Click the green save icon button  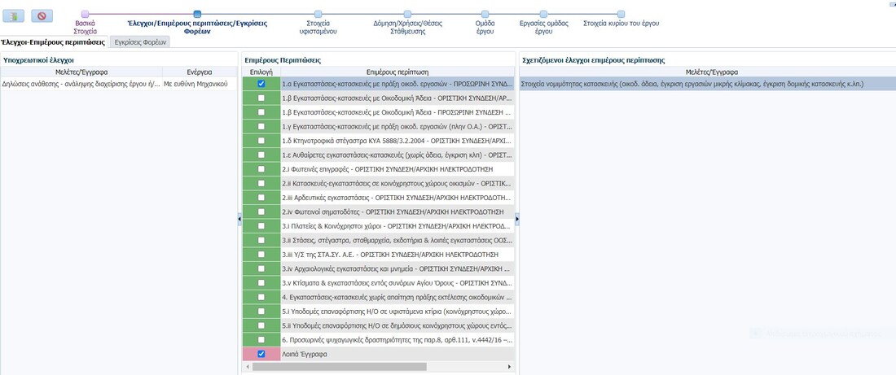click(15, 15)
